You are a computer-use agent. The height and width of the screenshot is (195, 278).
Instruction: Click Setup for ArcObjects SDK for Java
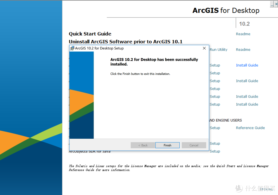pyautogui.click(x=215, y=151)
